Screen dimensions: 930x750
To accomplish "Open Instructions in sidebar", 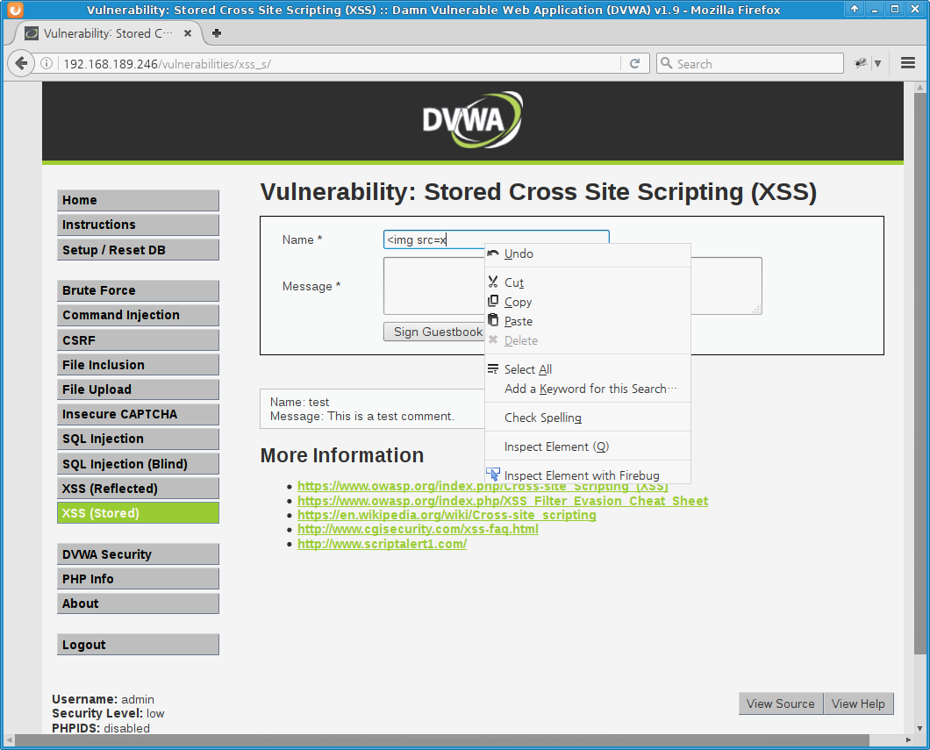I will (138, 225).
